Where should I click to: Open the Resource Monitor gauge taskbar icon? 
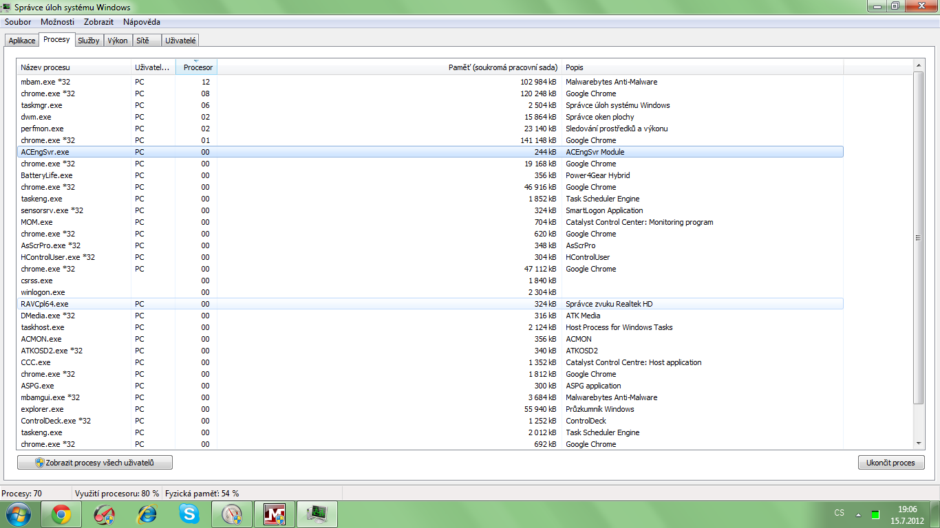coord(232,514)
